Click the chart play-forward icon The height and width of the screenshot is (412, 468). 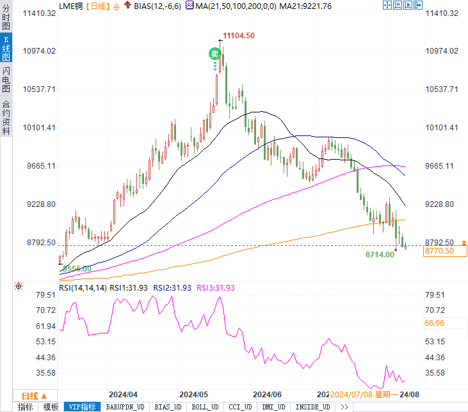pyautogui.click(x=407, y=5)
